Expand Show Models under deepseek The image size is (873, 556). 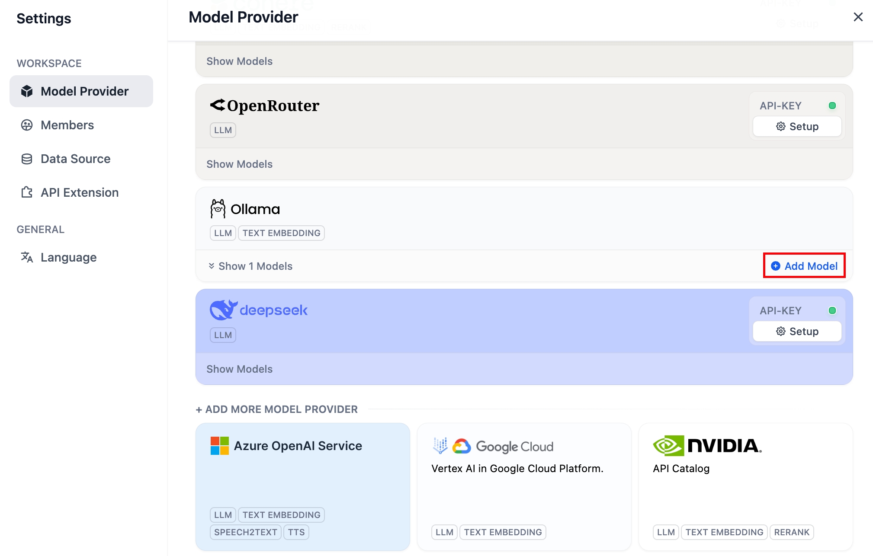tap(239, 369)
